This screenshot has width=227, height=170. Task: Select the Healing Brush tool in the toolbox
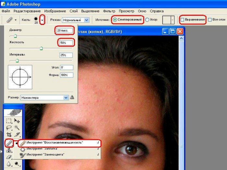coord(9,142)
